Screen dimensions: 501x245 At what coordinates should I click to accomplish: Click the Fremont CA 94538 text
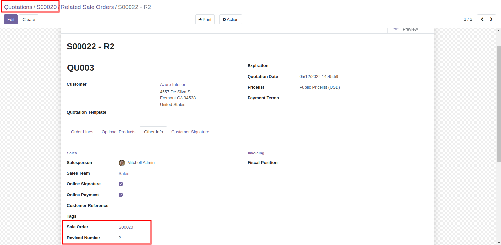coord(178,98)
